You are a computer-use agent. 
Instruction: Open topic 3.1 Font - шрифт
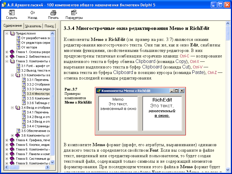(35, 66)
